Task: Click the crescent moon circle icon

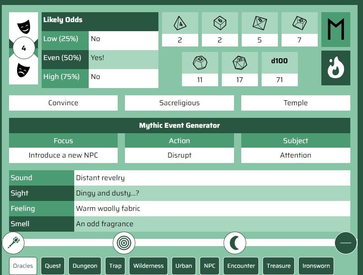Action: click(235, 243)
